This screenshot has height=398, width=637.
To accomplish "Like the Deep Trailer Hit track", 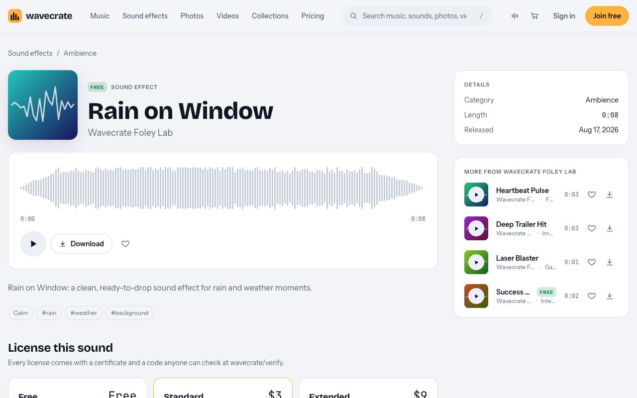I will coord(592,228).
